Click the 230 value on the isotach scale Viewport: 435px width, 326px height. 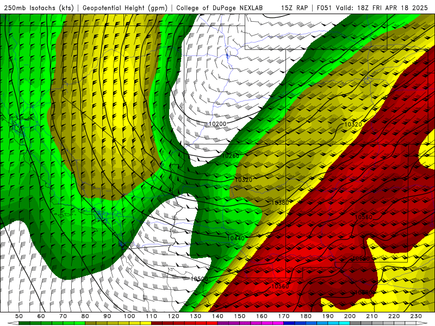coord(416,316)
